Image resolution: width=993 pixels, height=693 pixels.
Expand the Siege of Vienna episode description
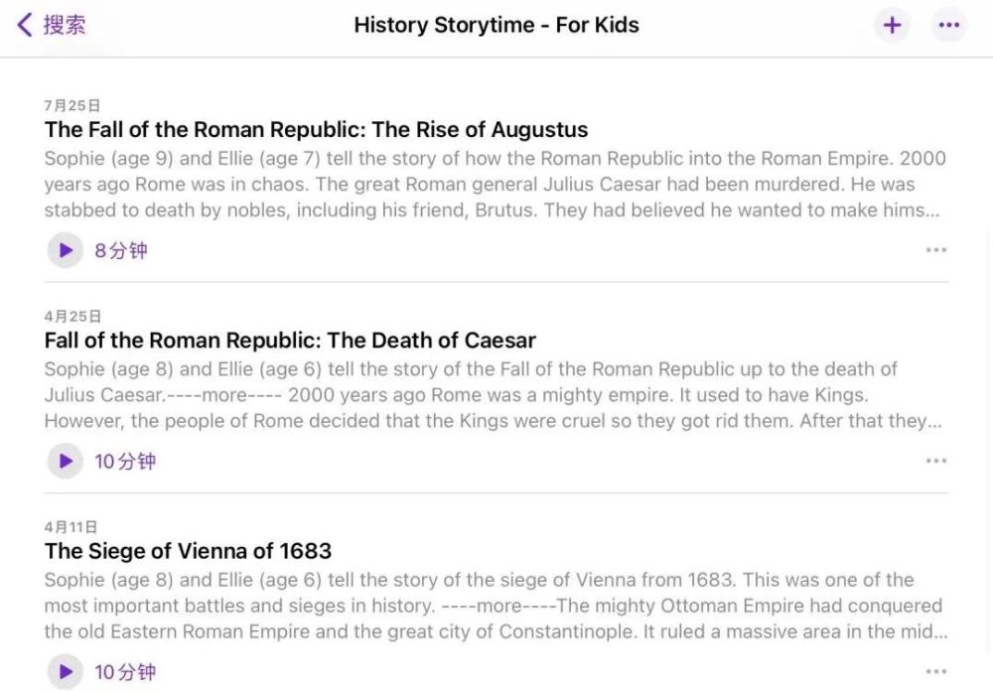pos(495,606)
